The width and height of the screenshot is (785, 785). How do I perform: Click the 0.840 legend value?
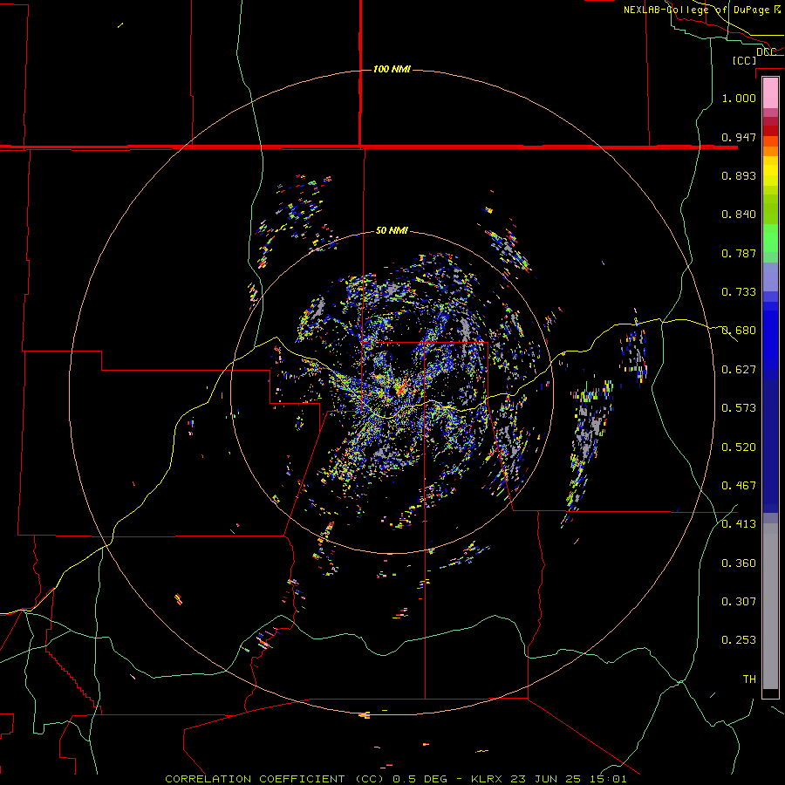[739, 214]
